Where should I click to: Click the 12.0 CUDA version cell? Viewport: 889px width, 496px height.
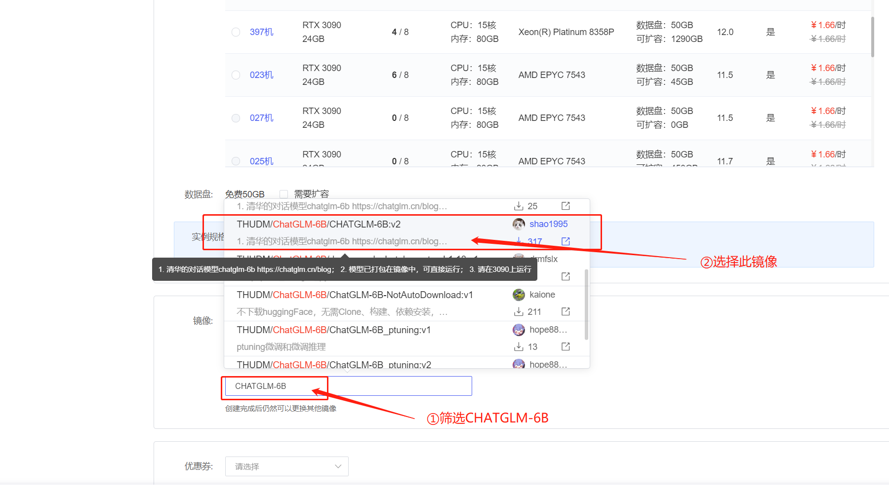725,32
